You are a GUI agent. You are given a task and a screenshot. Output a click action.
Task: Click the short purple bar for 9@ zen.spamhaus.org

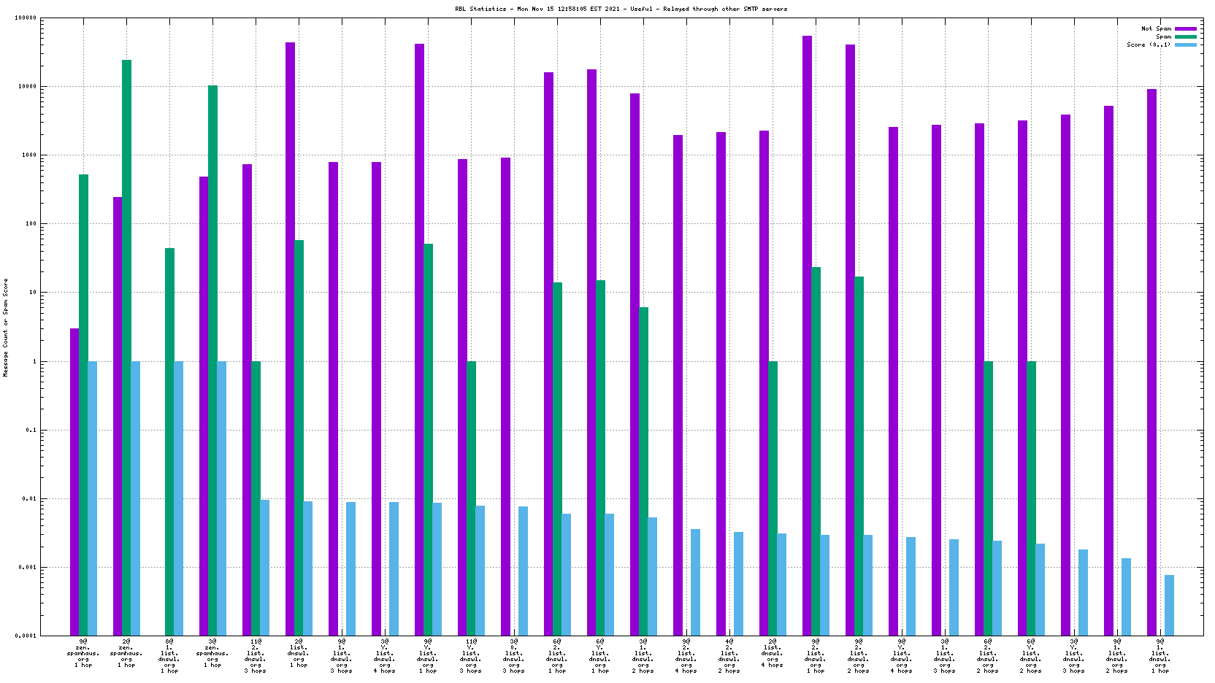pos(74,482)
